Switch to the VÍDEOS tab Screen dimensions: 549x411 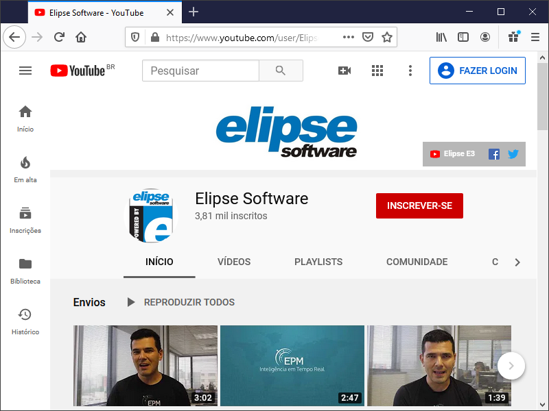point(234,262)
